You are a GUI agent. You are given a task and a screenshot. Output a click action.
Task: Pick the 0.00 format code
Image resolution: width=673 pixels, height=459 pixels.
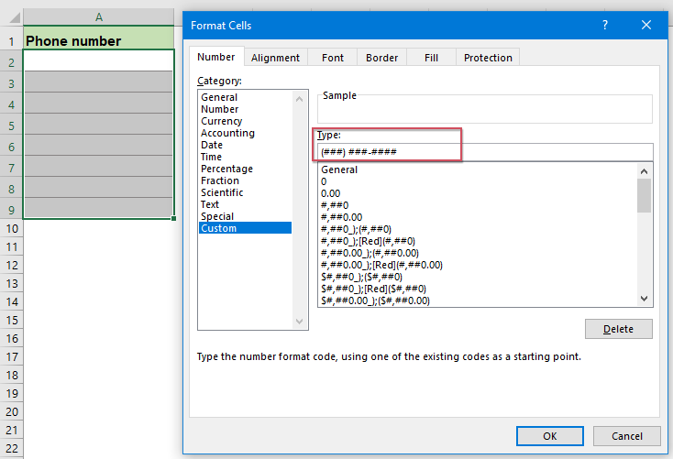coord(330,193)
